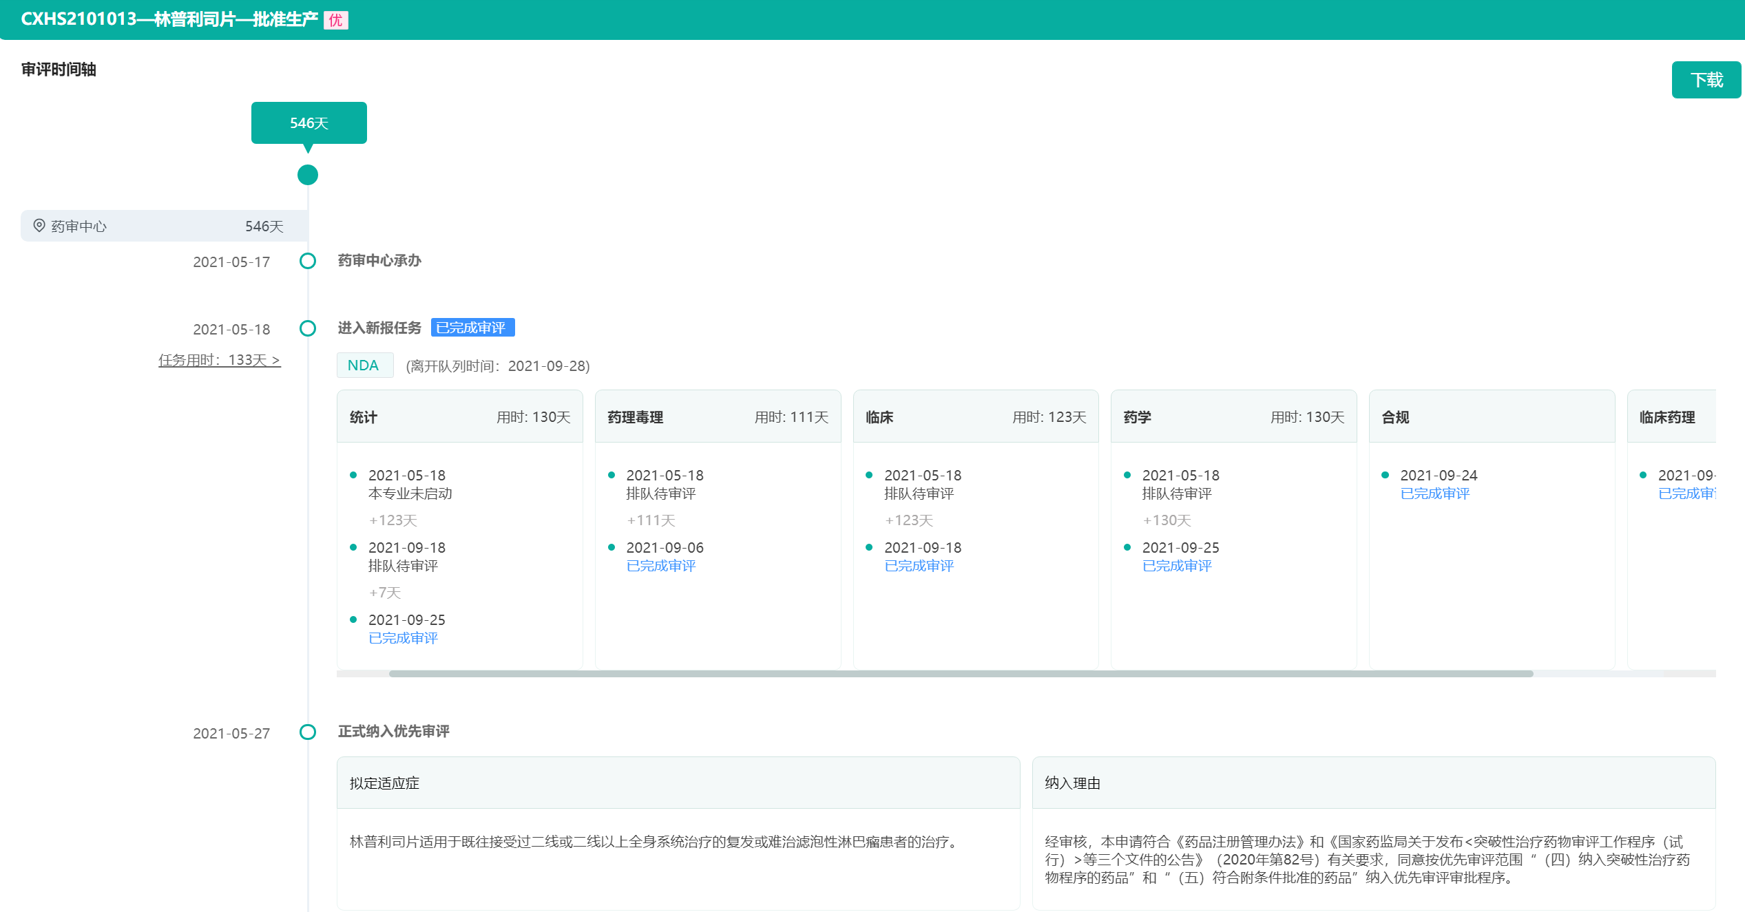
Task: Click the 2021-05-18 timeline circle marker
Action: [x=308, y=328]
